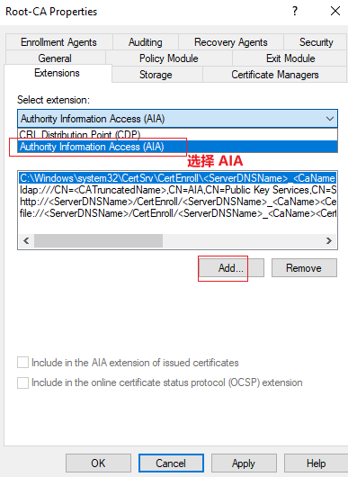Enable the OCSP extension checkbox

pyautogui.click(x=22, y=382)
